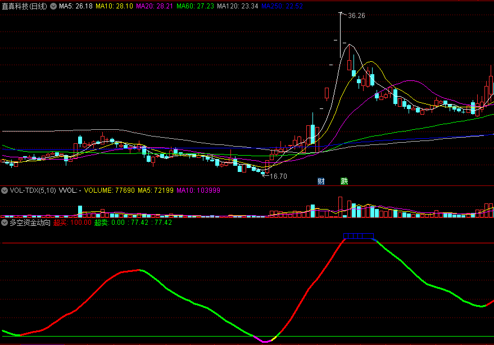Click the 36.26 high price label
This screenshot has height=345, width=494.
[x=356, y=16]
